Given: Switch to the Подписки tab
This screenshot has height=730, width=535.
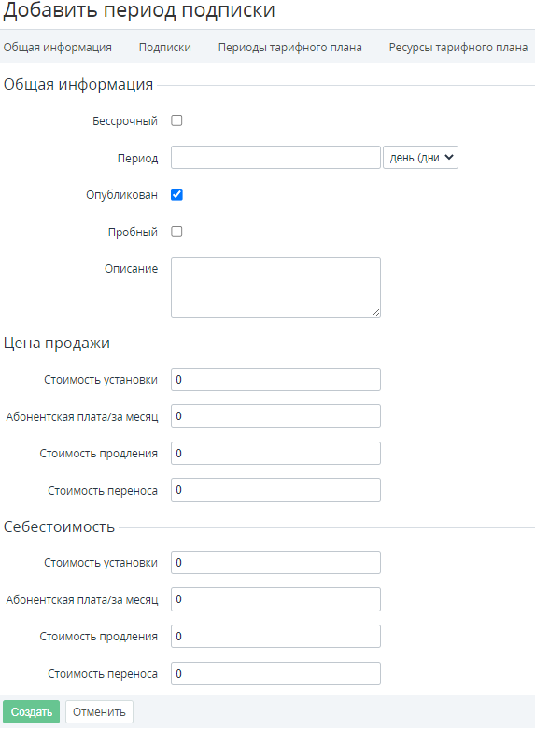Looking at the screenshot, I should click(165, 47).
